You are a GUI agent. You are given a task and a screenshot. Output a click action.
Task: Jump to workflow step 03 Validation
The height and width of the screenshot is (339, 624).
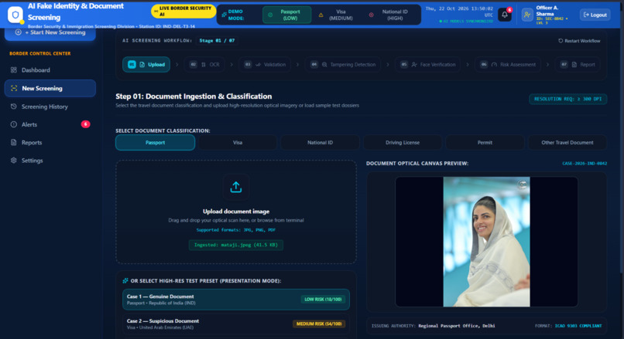click(x=265, y=64)
